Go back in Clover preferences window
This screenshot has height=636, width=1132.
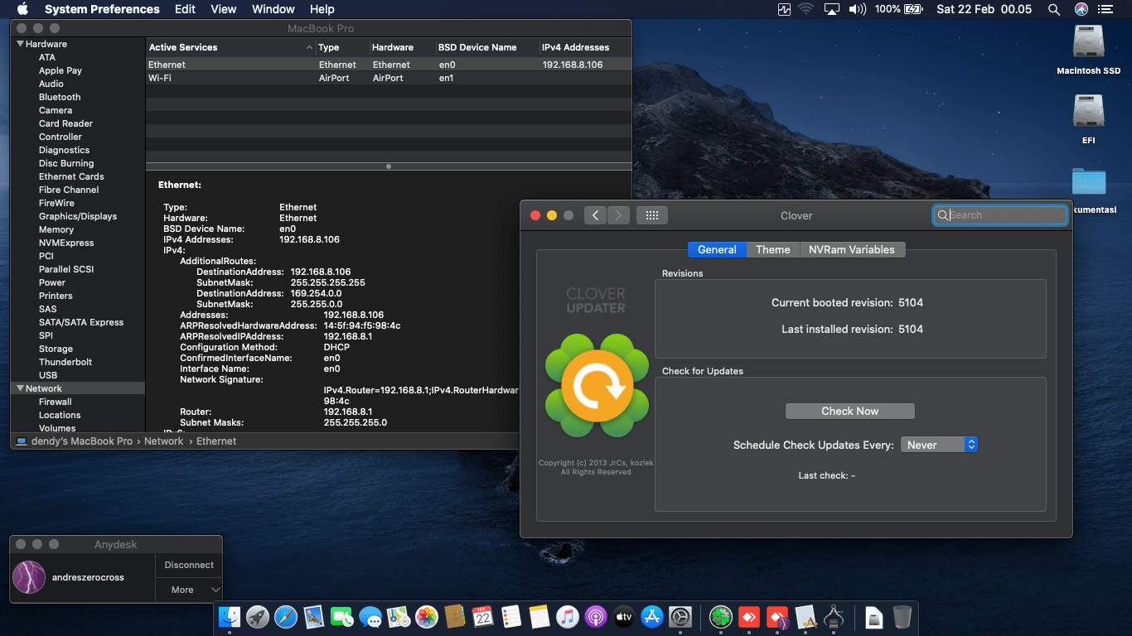click(x=595, y=215)
